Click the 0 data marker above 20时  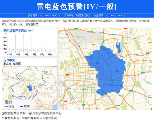coord(42,50)
